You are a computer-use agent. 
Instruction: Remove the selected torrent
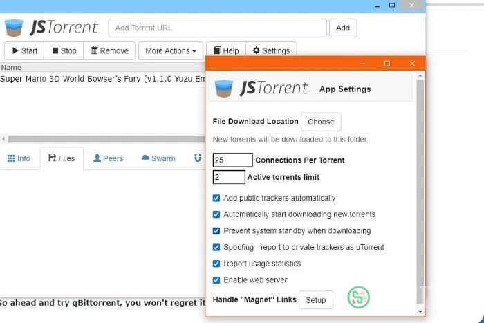tap(109, 50)
